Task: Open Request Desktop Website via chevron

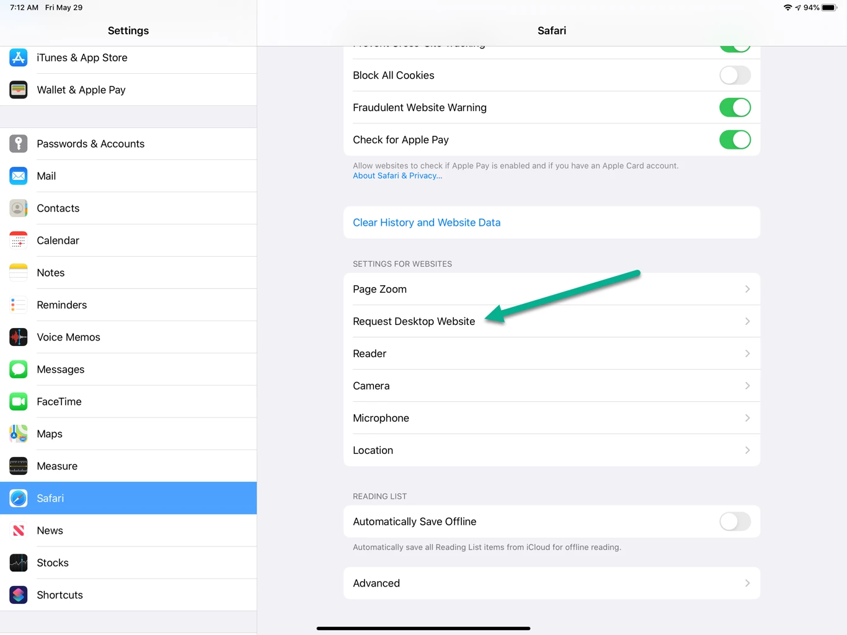Action: tap(747, 321)
